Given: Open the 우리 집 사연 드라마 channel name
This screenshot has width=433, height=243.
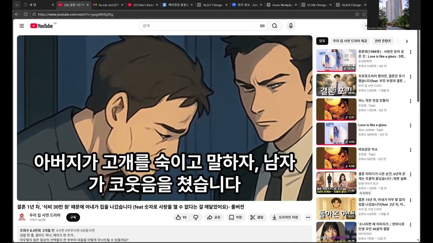Looking at the screenshot, I should coord(45,215).
